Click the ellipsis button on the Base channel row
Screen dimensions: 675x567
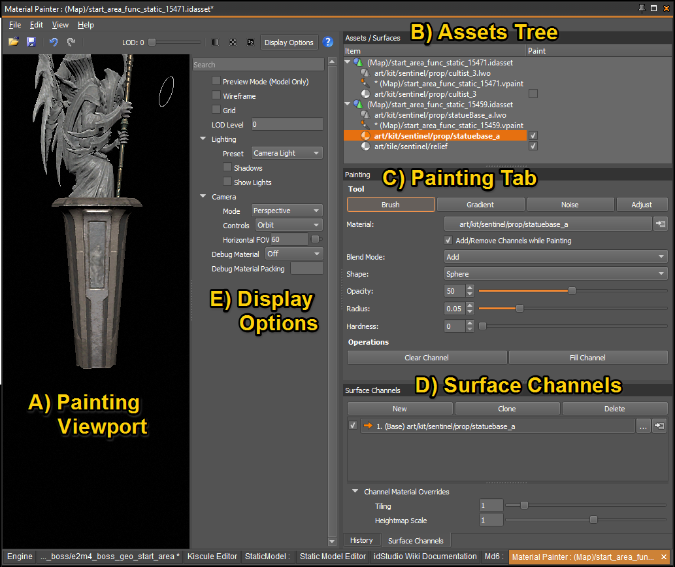tap(643, 426)
